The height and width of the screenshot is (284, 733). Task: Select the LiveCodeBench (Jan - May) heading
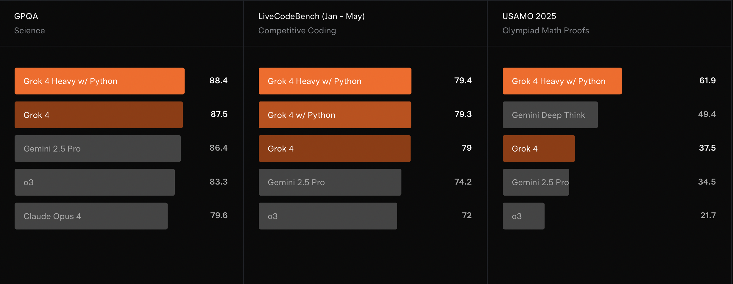[x=311, y=16]
